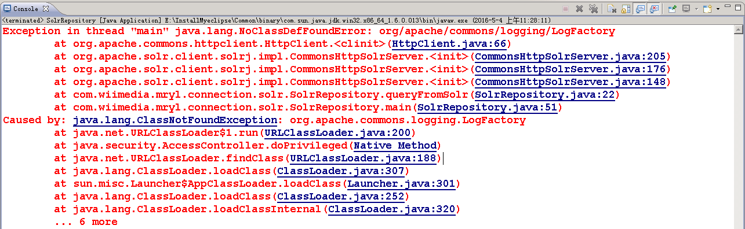Open the Display Selected Console dropdown arrow
Screen dimensions: 745x229
697,9
